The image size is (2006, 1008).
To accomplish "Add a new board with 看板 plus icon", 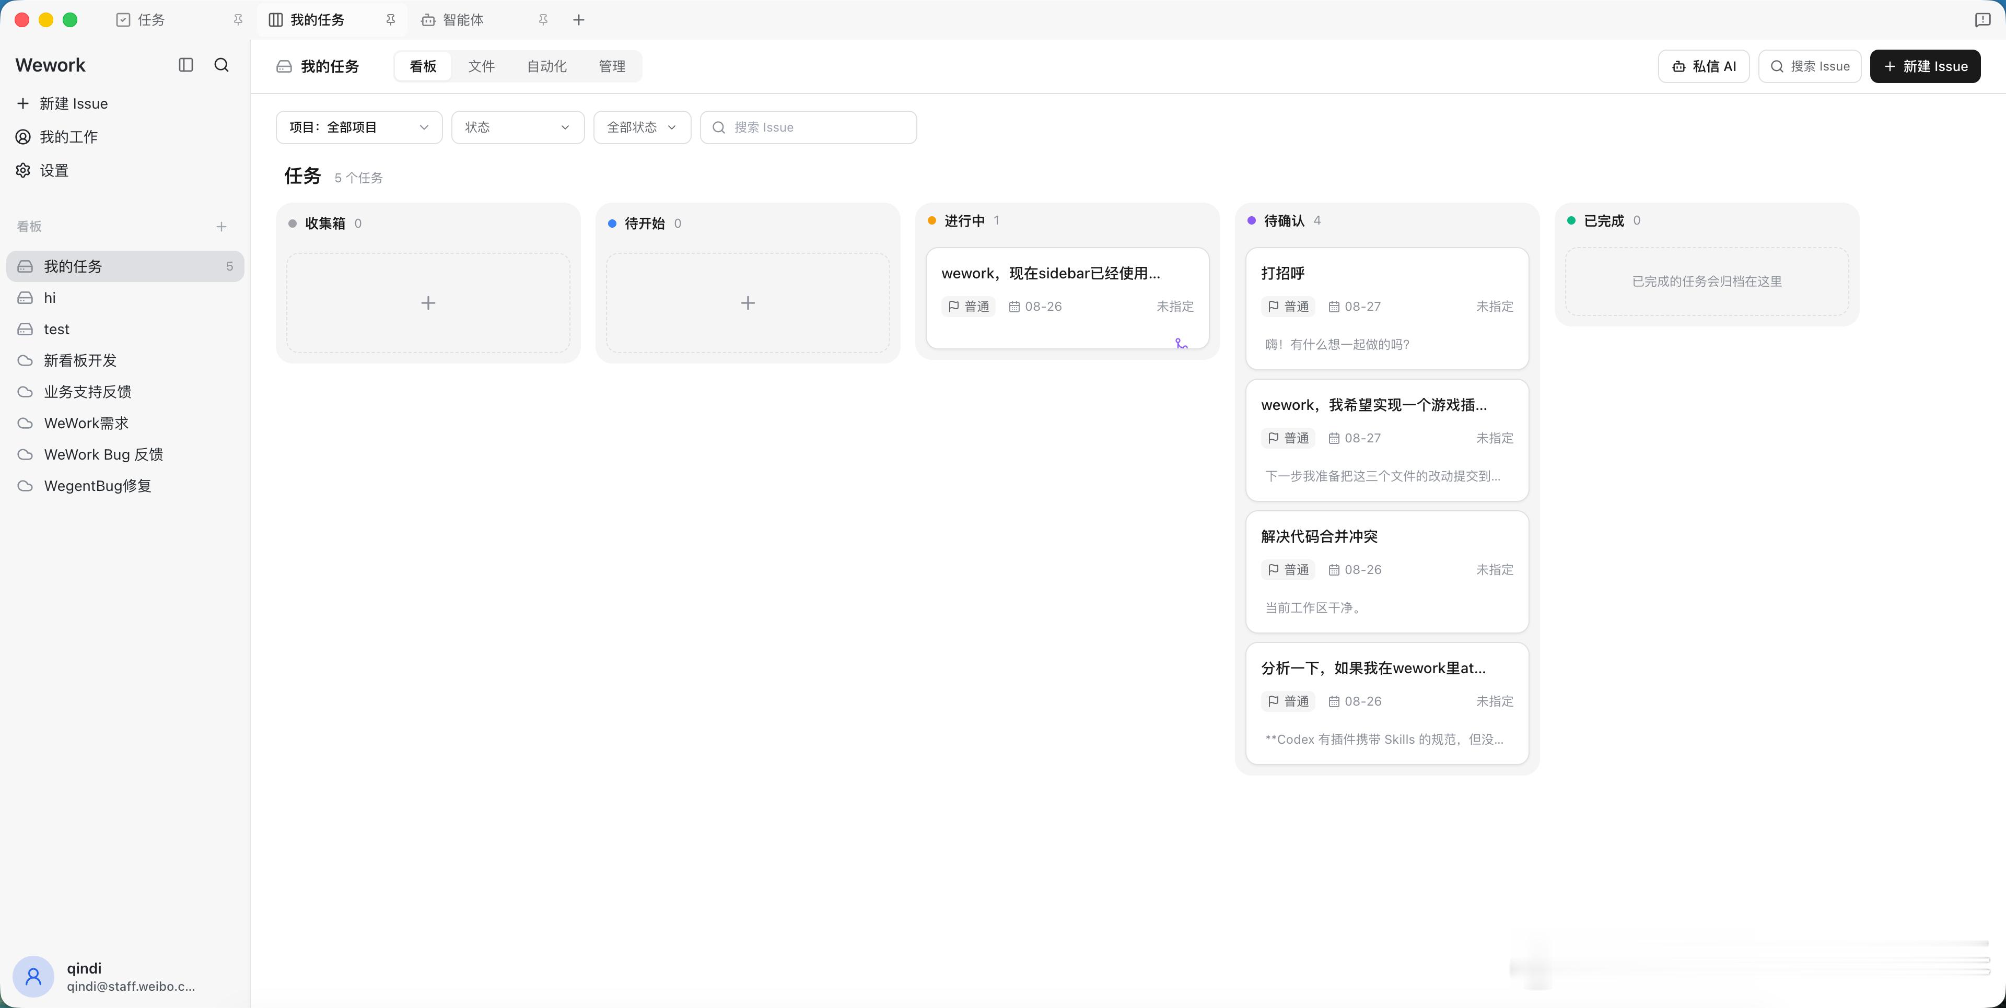I will (x=221, y=227).
